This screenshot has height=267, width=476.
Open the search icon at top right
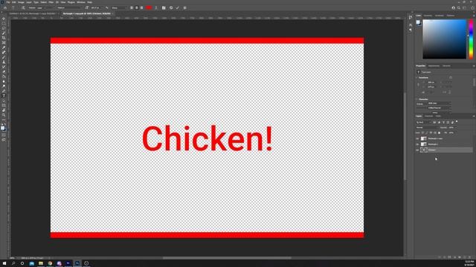[459, 8]
